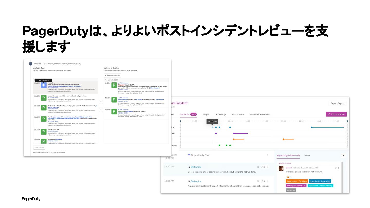The width and height of the screenshot is (370, 208).
Task: Click the long blue segment starting near 11:40
Action: (x=328, y=127)
